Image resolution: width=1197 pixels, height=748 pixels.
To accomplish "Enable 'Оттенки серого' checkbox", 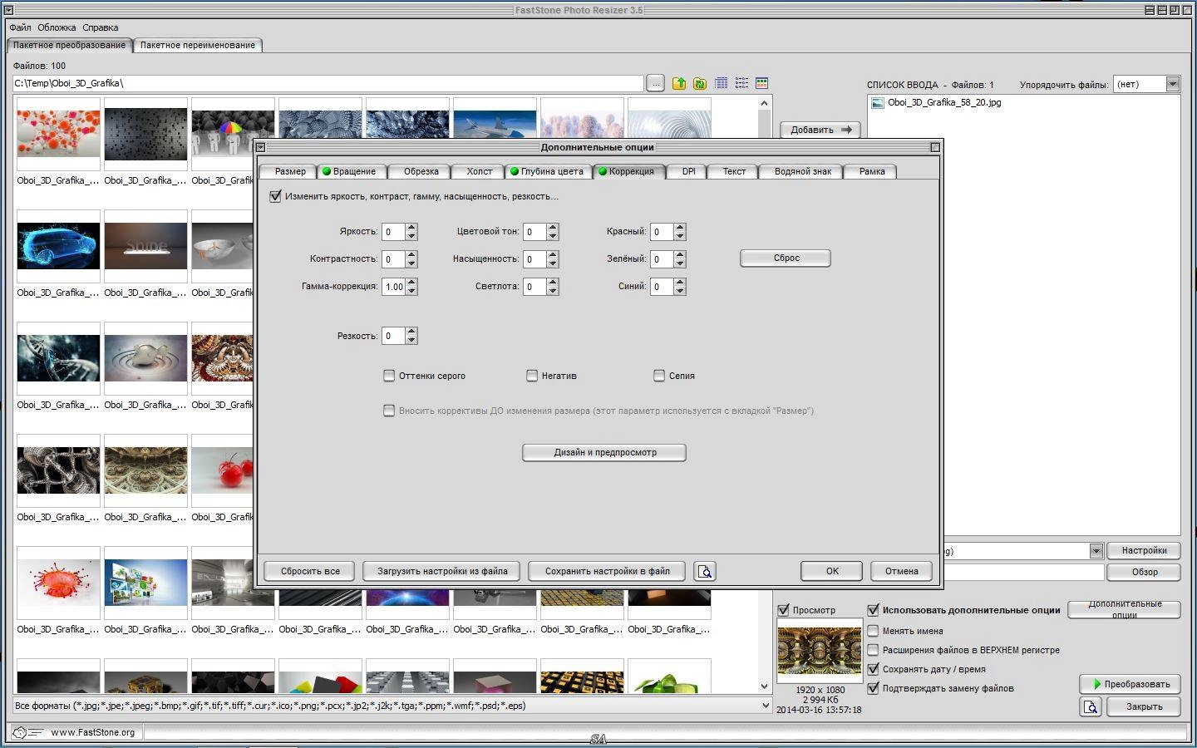I will click(388, 376).
